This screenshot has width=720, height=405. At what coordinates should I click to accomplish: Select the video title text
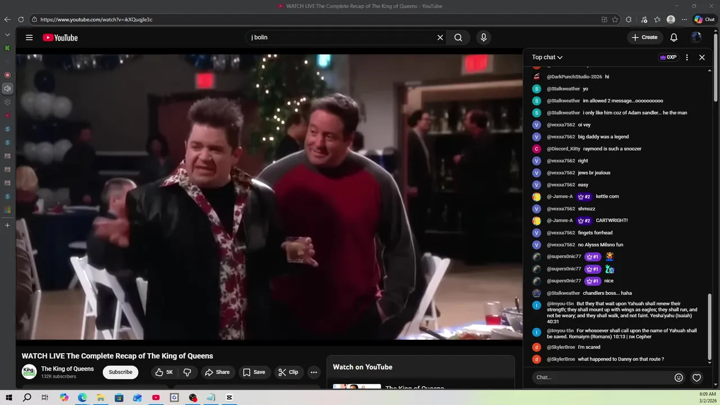[x=118, y=356]
